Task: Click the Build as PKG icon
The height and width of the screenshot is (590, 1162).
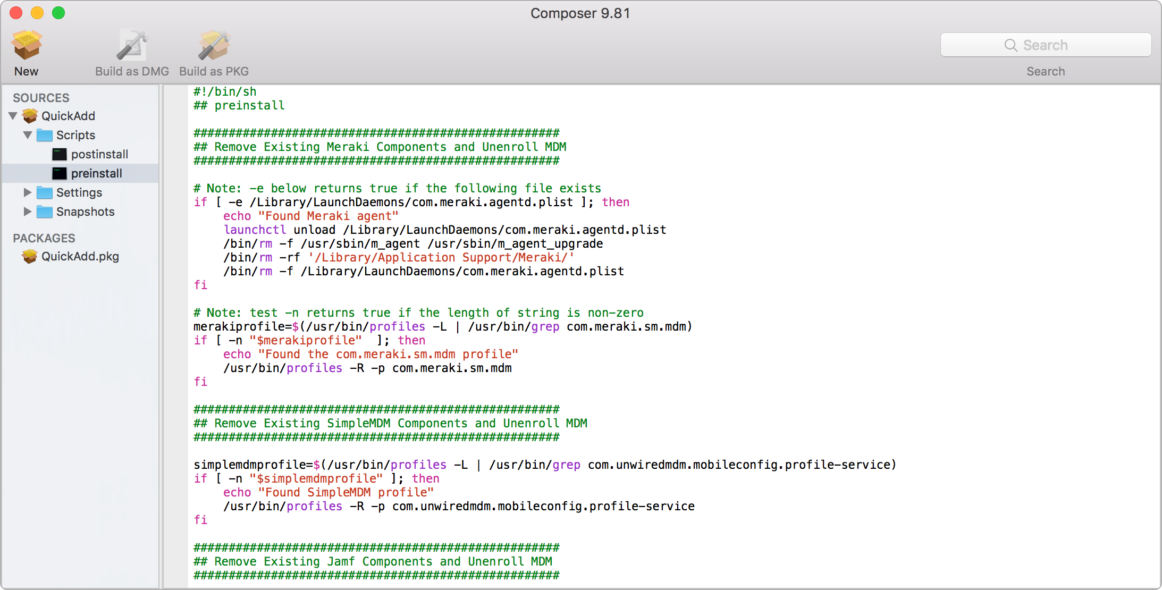Action: (214, 45)
